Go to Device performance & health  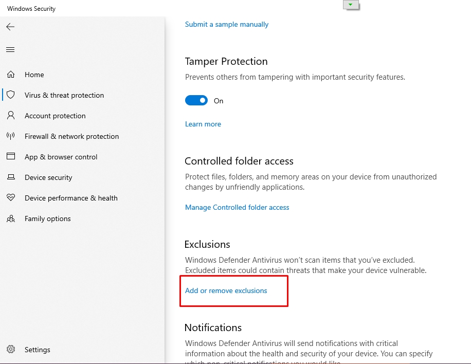[x=71, y=198]
